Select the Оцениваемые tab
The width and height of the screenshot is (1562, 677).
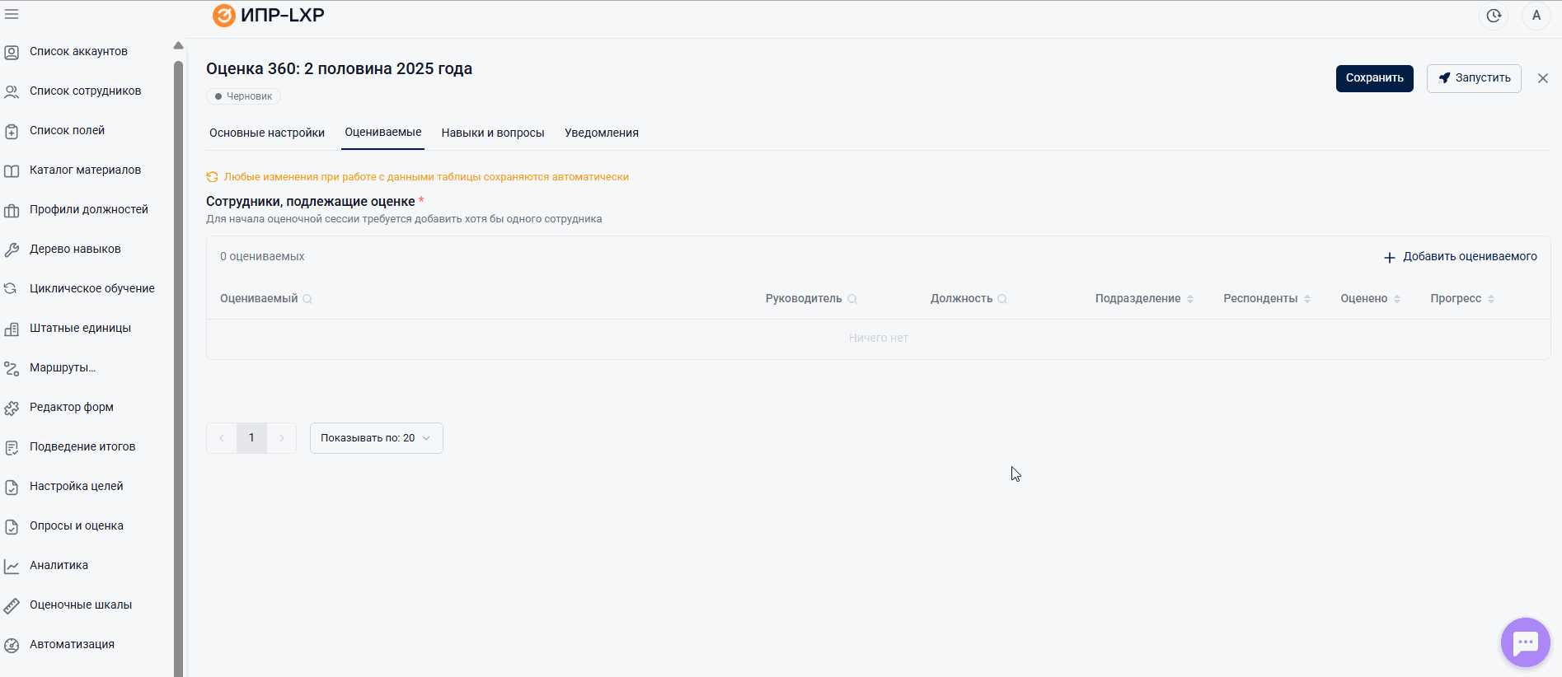pos(383,132)
